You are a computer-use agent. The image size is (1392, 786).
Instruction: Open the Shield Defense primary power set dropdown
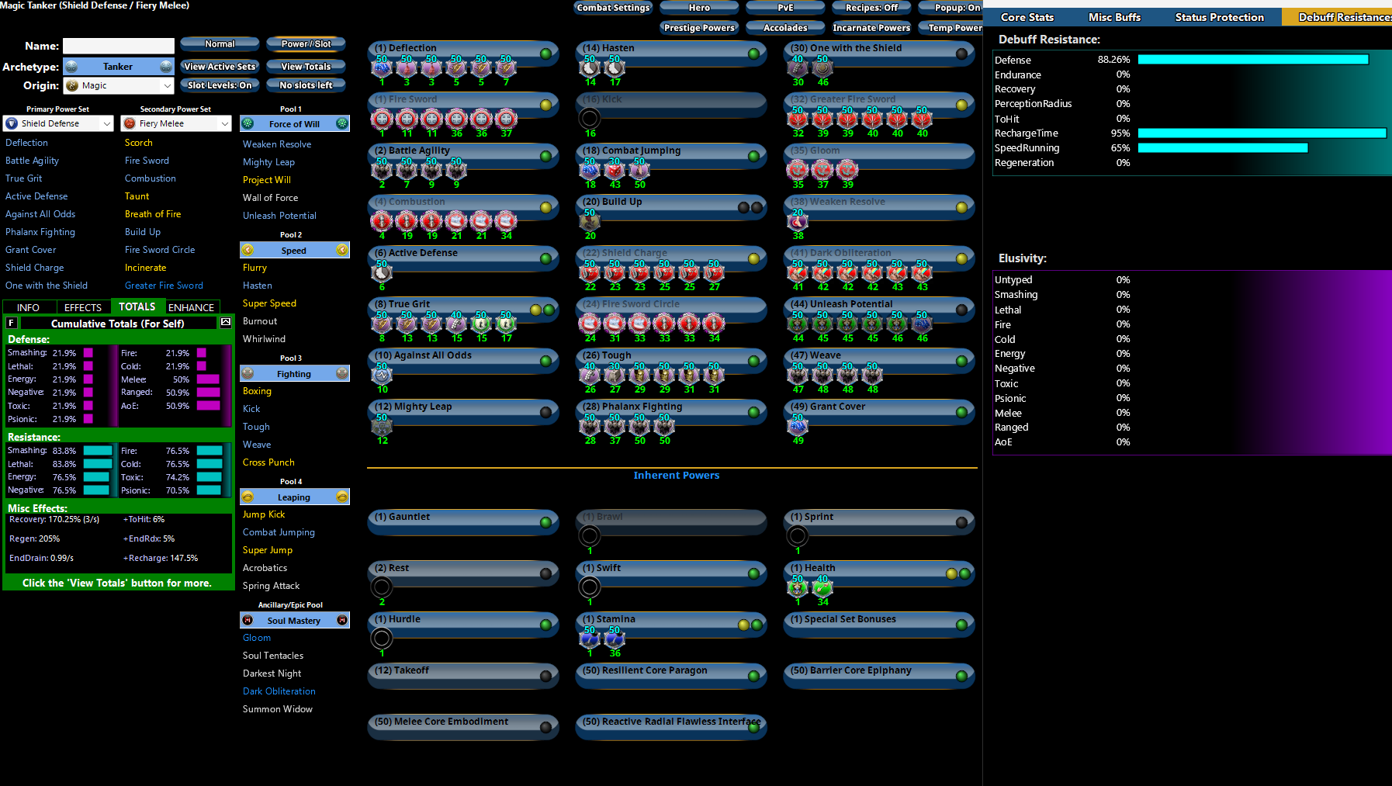coord(58,123)
